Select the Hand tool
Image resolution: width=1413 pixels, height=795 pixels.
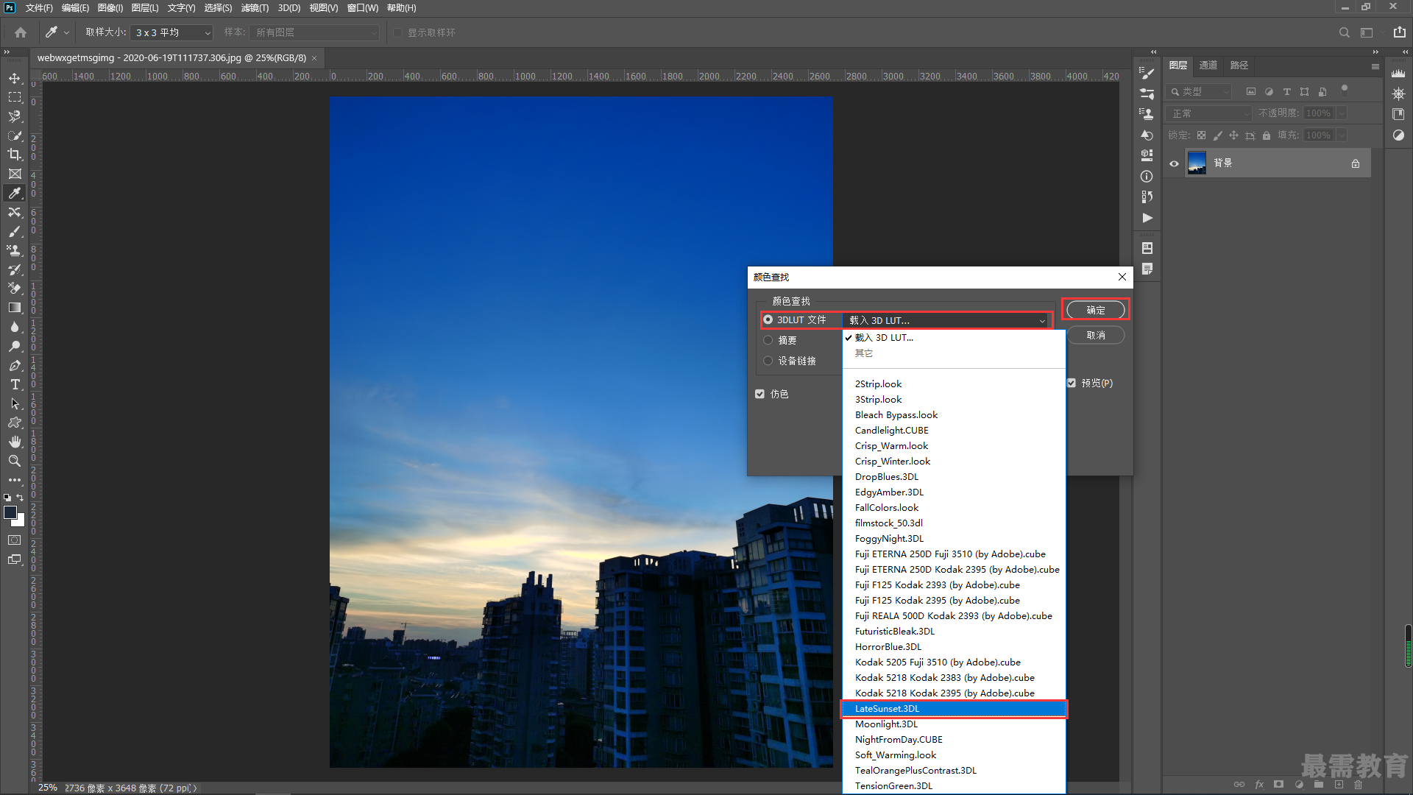15,442
